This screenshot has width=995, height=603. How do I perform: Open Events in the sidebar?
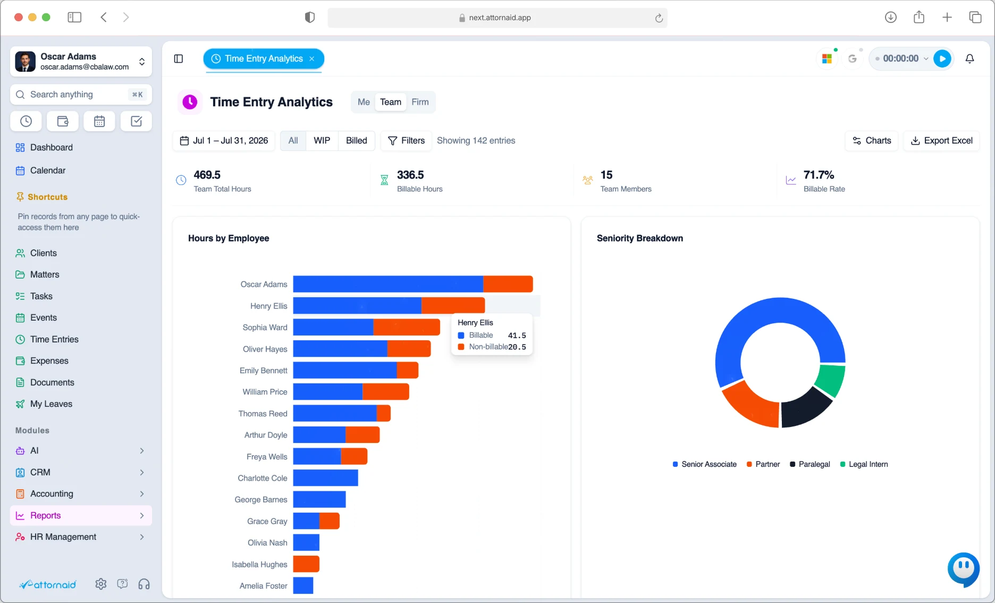tap(81, 317)
